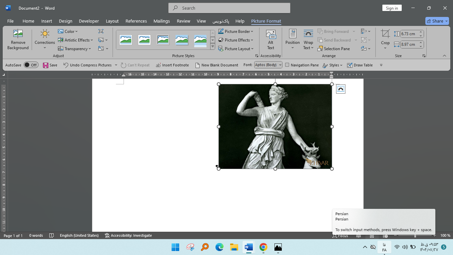The height and width of the screenshot is (255, 453).
Task: Switch to the References tab
Action: click(136, 21)
